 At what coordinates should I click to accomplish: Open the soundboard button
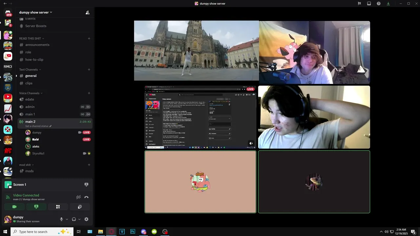click(x=80, y=207)
